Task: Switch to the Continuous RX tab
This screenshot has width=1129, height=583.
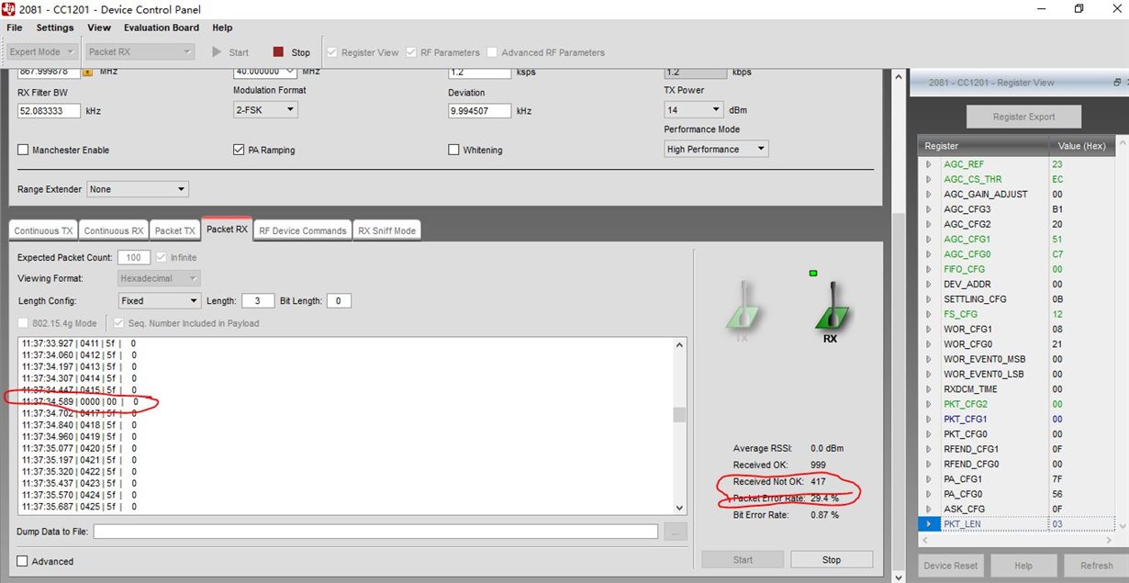Action: [x=114, y=230]
